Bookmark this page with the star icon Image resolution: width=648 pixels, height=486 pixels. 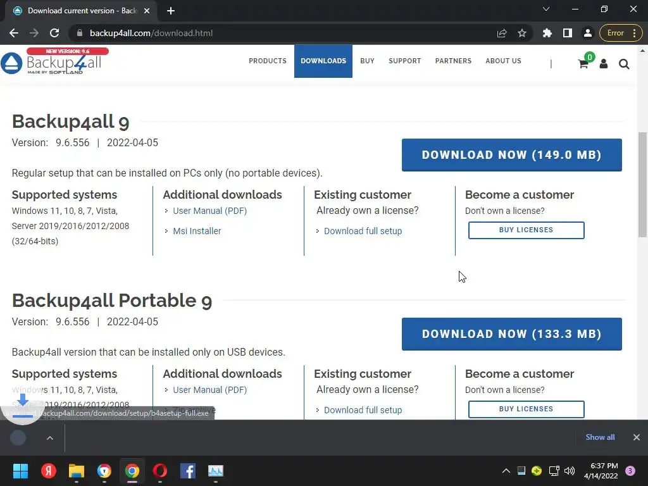click(522, 33)
